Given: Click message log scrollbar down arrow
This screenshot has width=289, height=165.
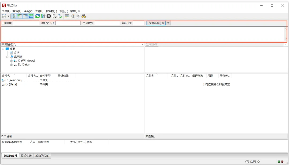Looking at the screenshot, I should [286, 39].
